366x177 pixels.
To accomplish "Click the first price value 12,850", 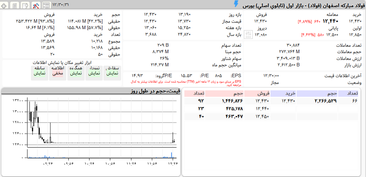I will (x=355, y=35).
